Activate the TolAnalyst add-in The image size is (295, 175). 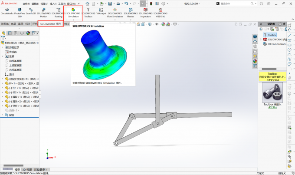(x=101, y=11)
